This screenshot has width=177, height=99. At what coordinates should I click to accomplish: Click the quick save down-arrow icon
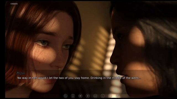103,96
